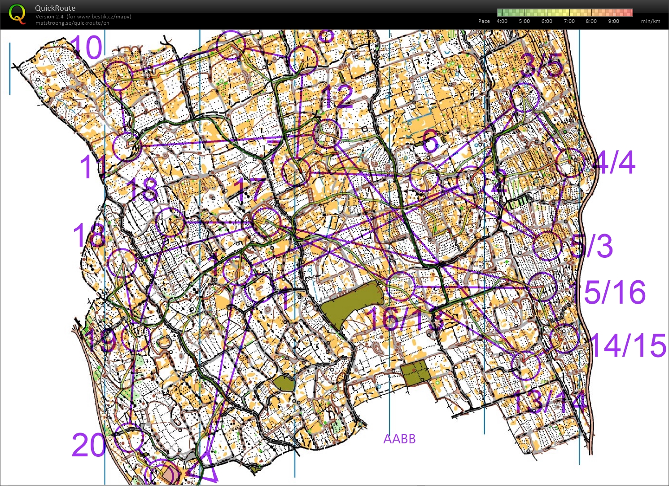Select the 14/15 control circle
This screenshot has width=669, height=486.
click(x=564, y=339)
